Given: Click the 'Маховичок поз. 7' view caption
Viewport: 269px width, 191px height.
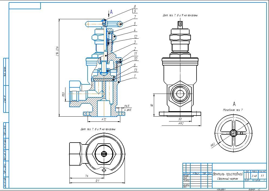Looking at the screenshot, I should tap(233, 110).
